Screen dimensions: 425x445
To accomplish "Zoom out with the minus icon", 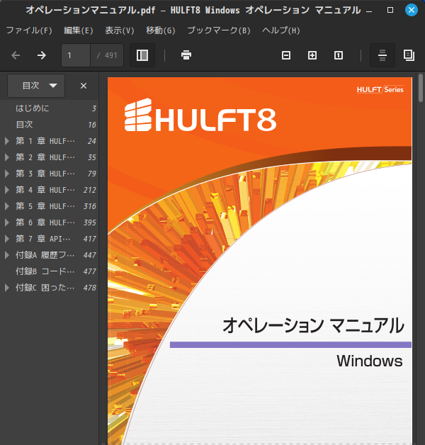I will pyautogui.click(x=286, y=55).
